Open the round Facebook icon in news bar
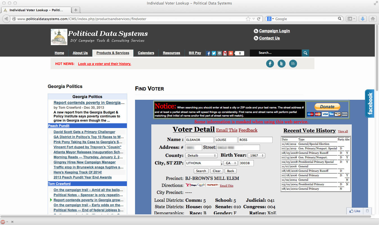Viewport: 379px width, 225px height. point(270,64)
